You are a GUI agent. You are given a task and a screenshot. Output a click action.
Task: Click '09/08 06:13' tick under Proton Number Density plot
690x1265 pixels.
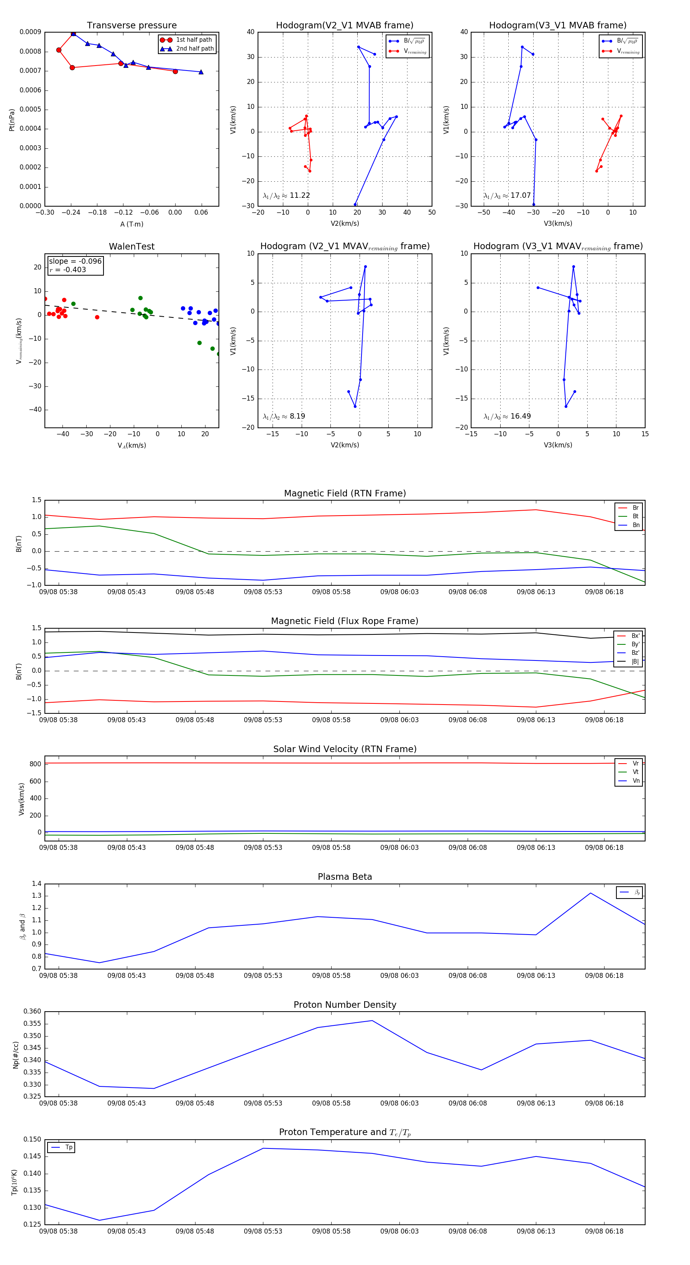pyautogui.click(x=536, y=1103)
